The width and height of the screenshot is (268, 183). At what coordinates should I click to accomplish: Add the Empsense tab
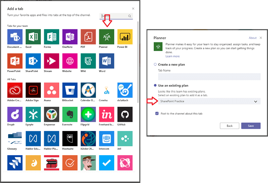tap(52, 114)
